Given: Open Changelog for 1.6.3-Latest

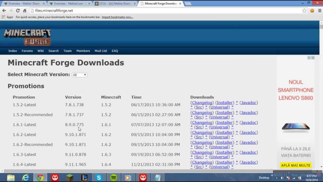Looking at the screenshot, I should coord(202,152).
